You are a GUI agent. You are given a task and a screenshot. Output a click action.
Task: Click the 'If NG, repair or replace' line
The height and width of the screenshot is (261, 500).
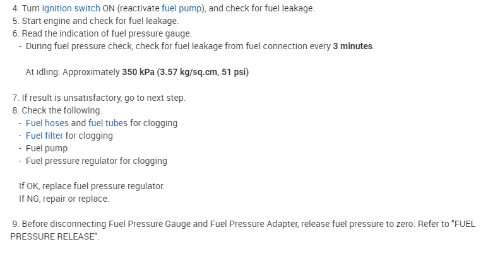click(64, 199)
